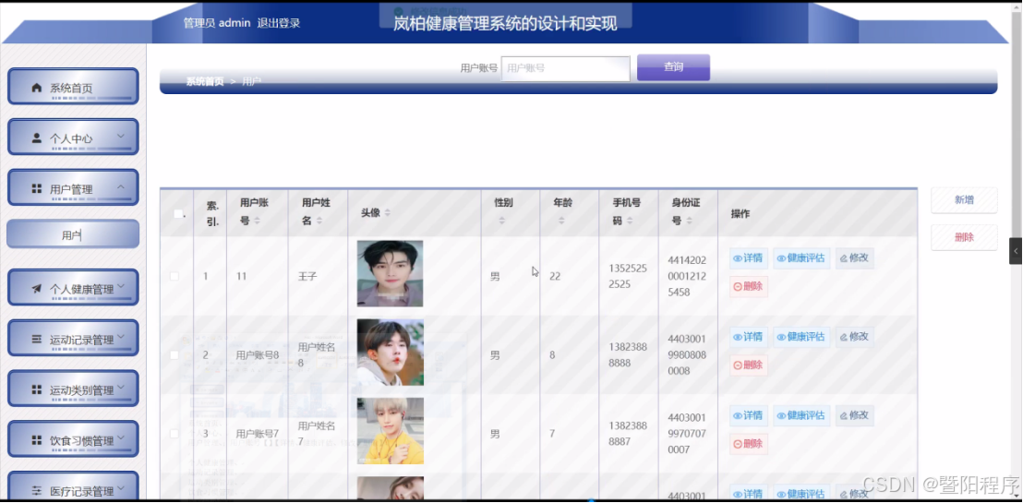Click phone number 13525252525 cell

628,276
